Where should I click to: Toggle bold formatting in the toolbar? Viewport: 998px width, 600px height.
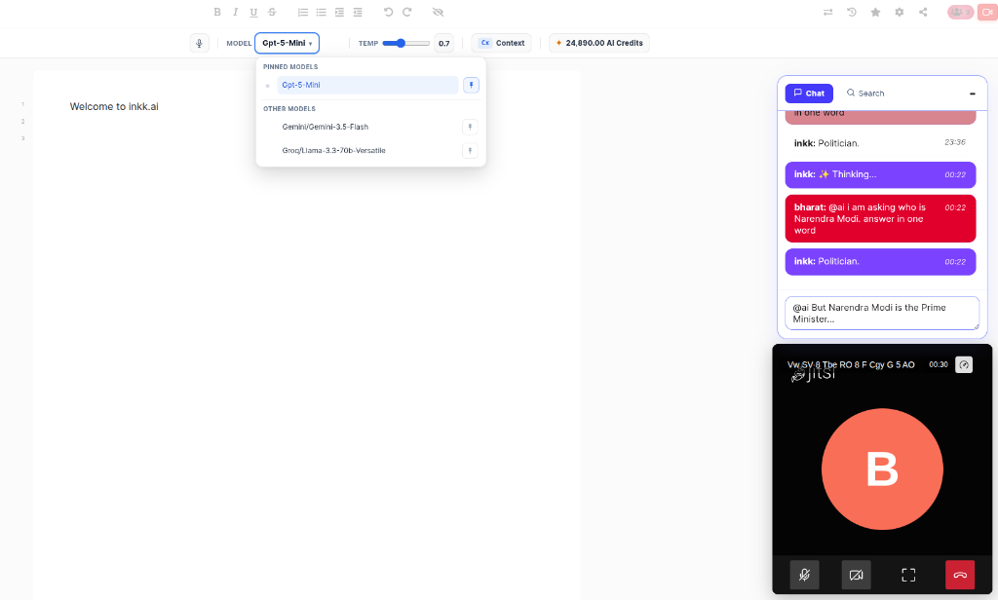(x=217, y=12)
